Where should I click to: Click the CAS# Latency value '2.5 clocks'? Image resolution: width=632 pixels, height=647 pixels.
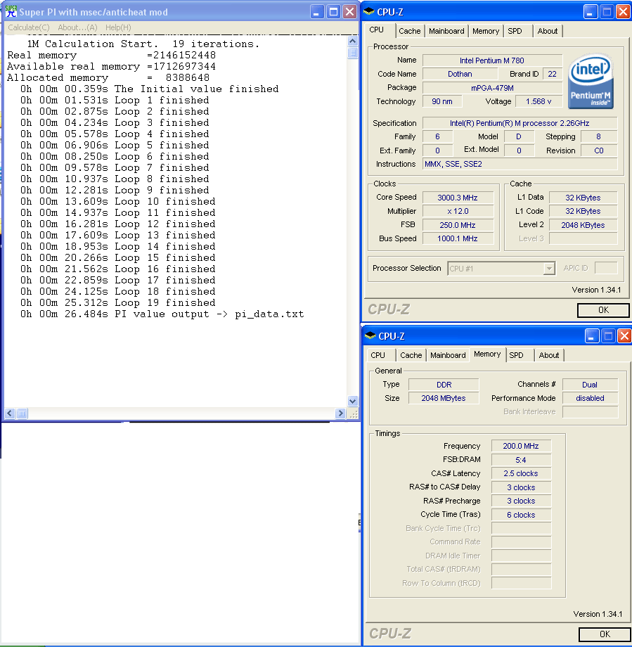click(521, 474)
